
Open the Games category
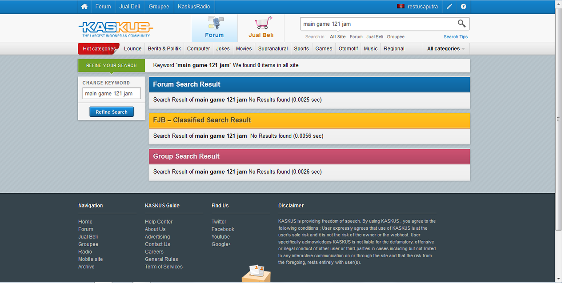click(324, 49)
